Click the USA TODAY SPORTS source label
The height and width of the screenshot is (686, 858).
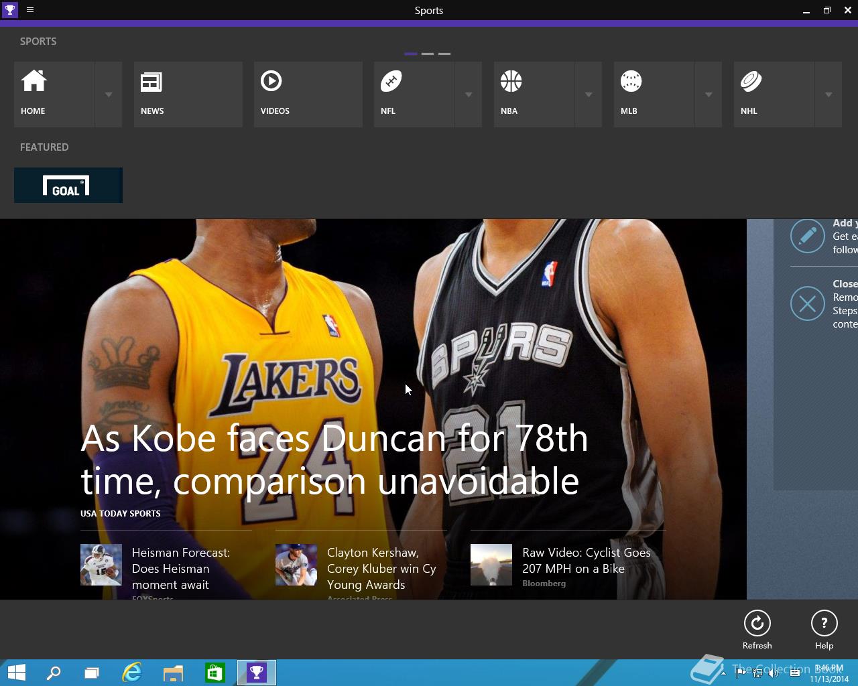[121, 514]
